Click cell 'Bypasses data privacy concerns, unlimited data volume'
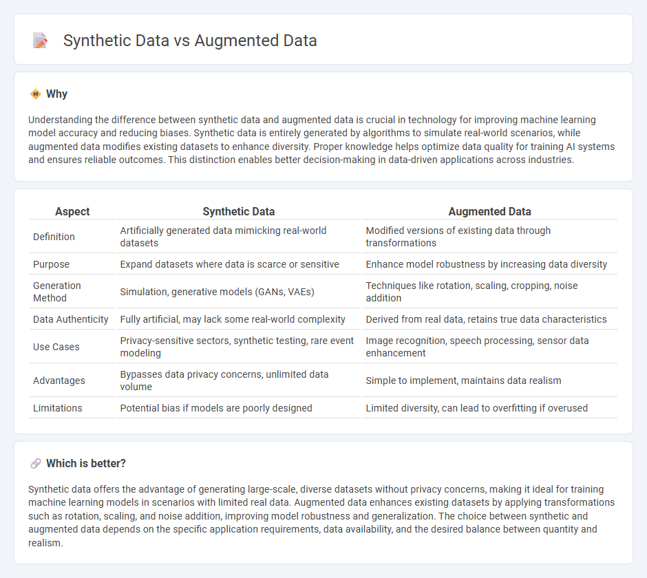 [239, 381]
